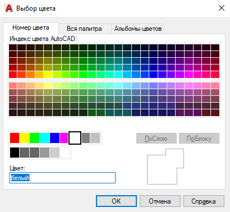Select the cyan standard color swatch
The image size is (230, 212).
coord(45,138)
